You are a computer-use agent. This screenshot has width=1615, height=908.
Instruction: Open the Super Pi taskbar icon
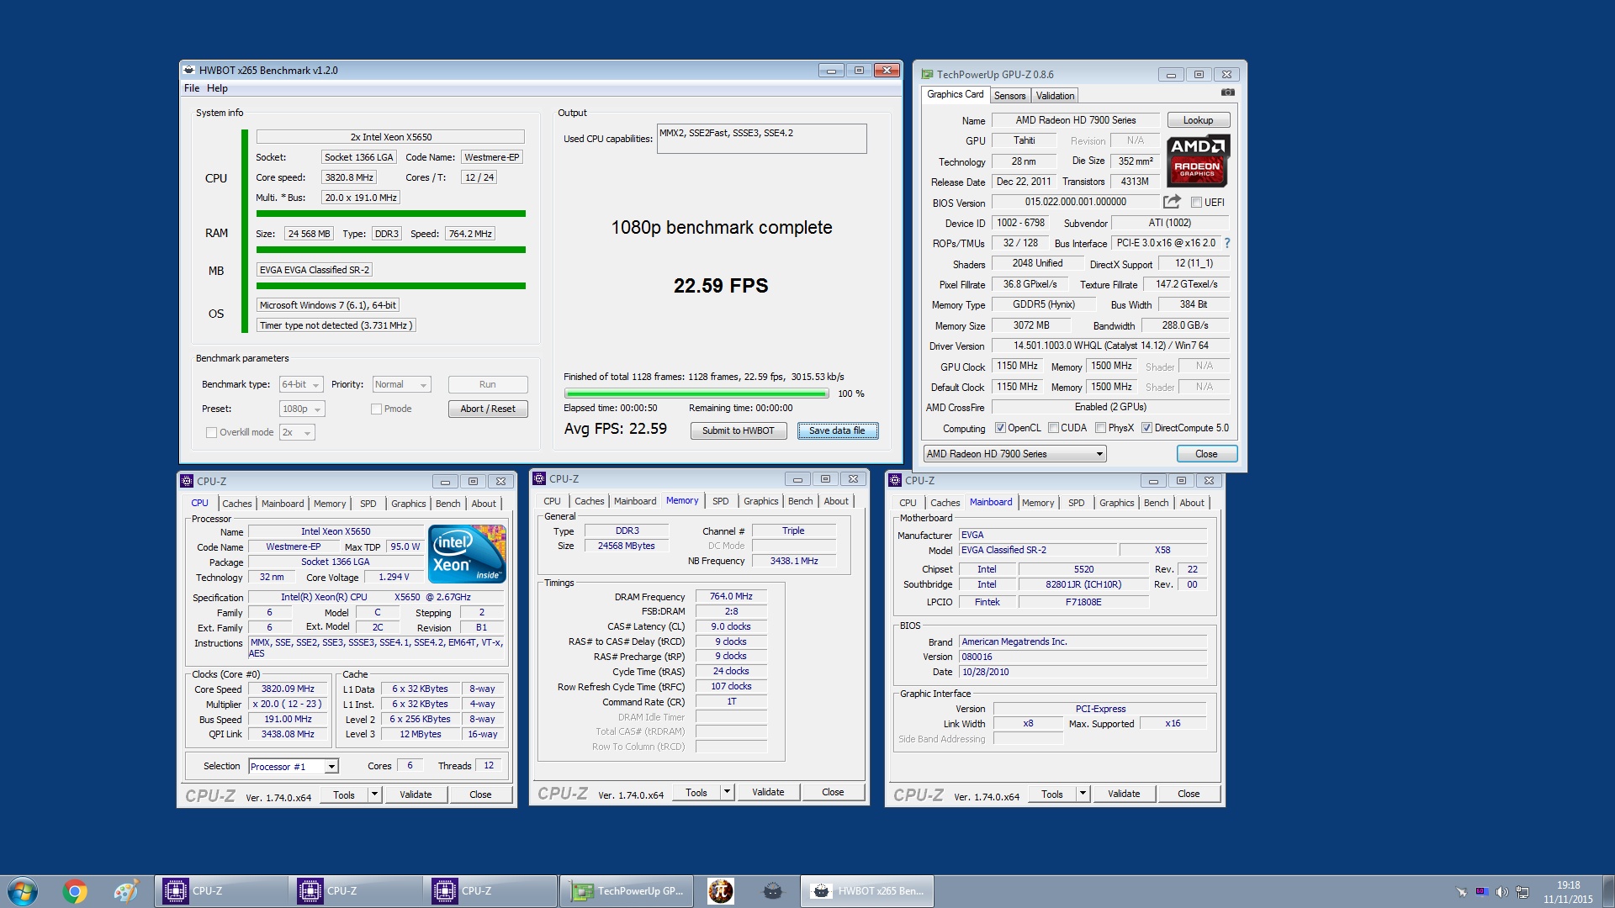coord(720,891)
